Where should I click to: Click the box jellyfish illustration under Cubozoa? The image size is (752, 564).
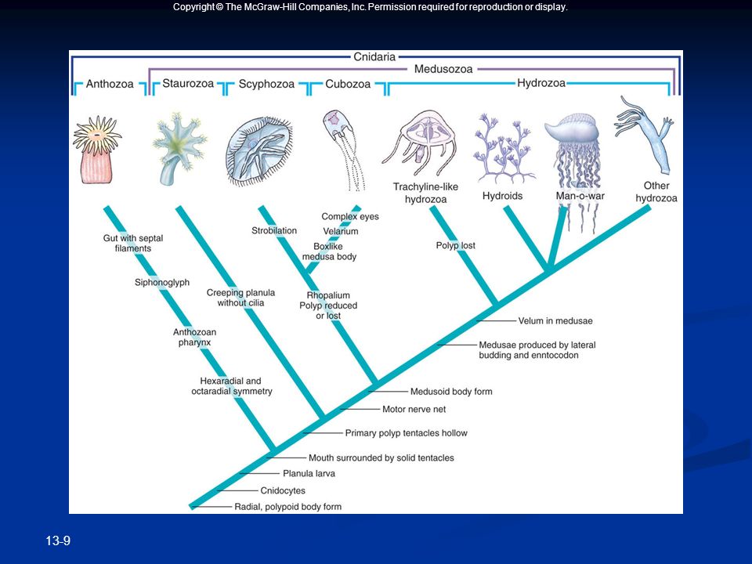tap(343, 150)
